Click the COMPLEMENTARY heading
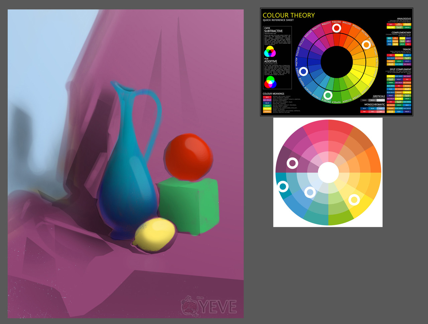 pos(401,32)
